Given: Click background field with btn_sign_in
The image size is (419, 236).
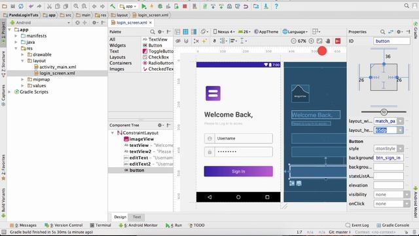Looking at the screenshot, I should 388,158.
